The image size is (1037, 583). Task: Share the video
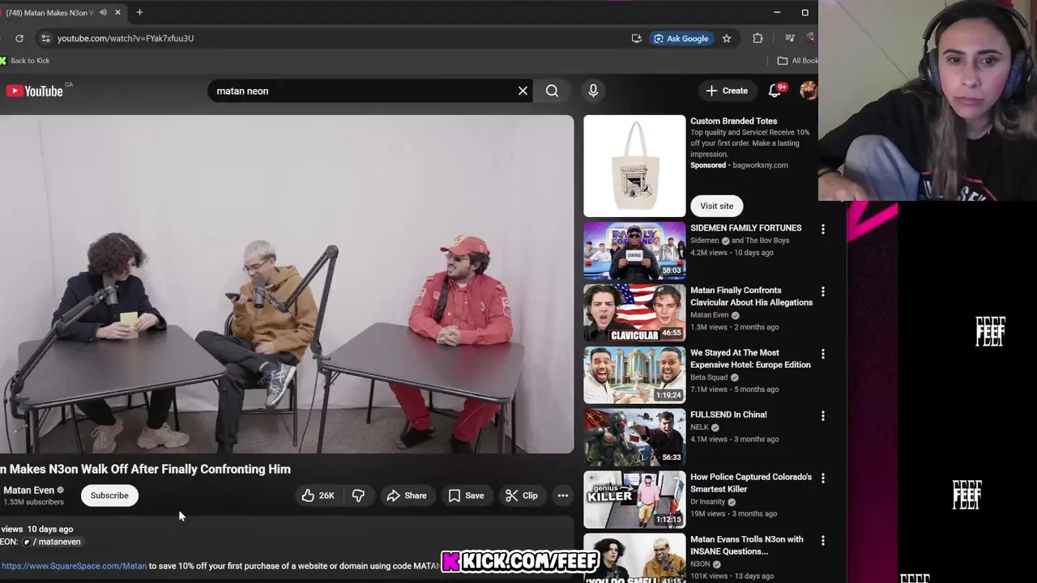pos(407,496)
